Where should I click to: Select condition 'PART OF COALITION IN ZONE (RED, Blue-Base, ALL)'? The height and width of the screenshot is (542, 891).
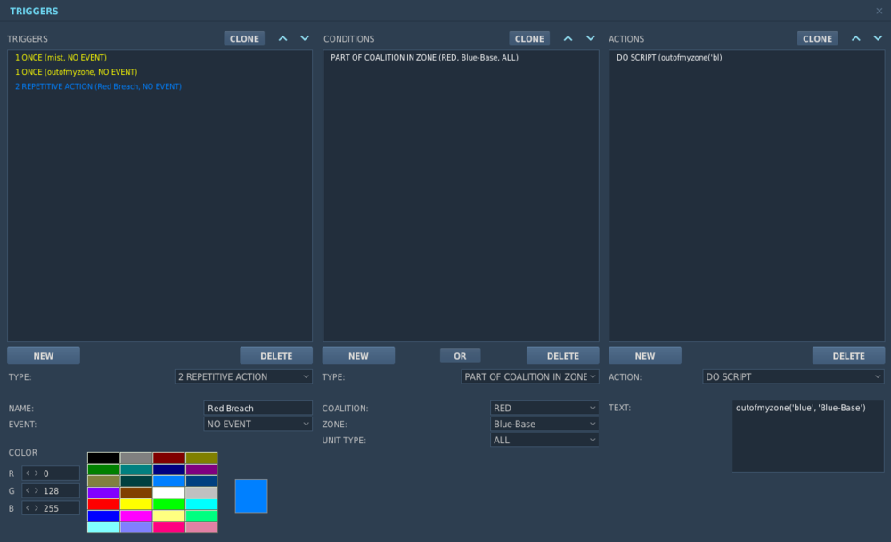click(424, 57)
